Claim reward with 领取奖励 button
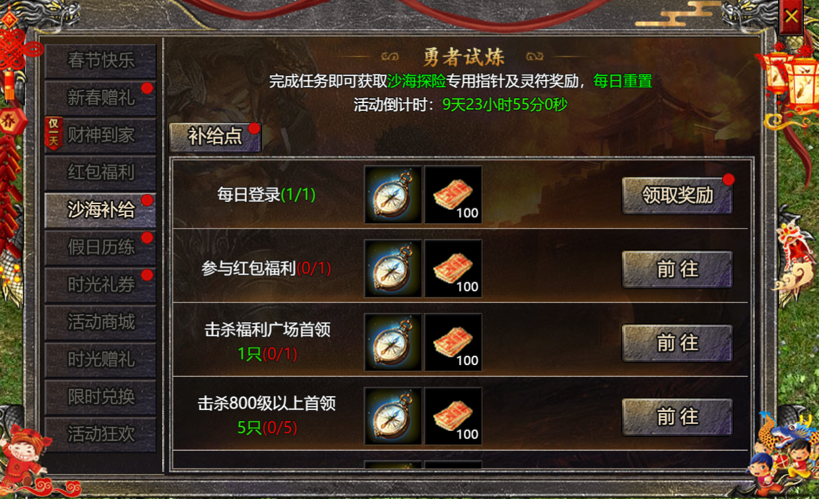 click(677, 196)
